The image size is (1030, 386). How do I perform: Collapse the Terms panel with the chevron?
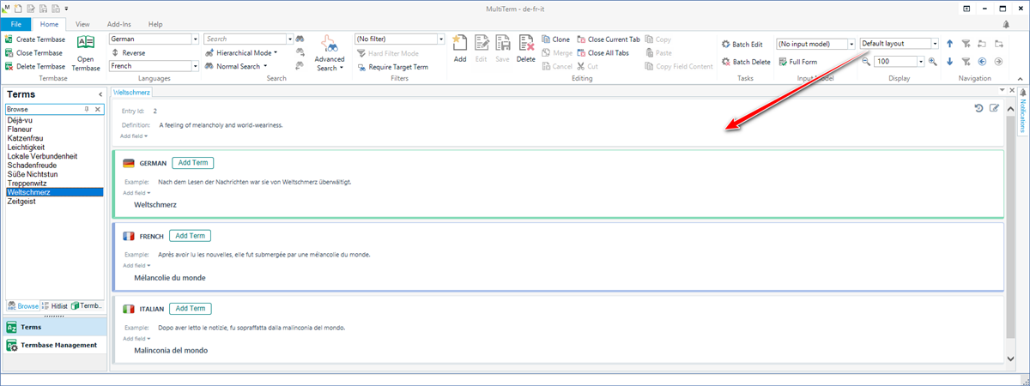click(x=100, y=93)
